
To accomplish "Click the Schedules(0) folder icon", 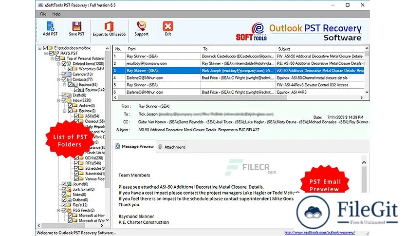I will coord(81,168).
